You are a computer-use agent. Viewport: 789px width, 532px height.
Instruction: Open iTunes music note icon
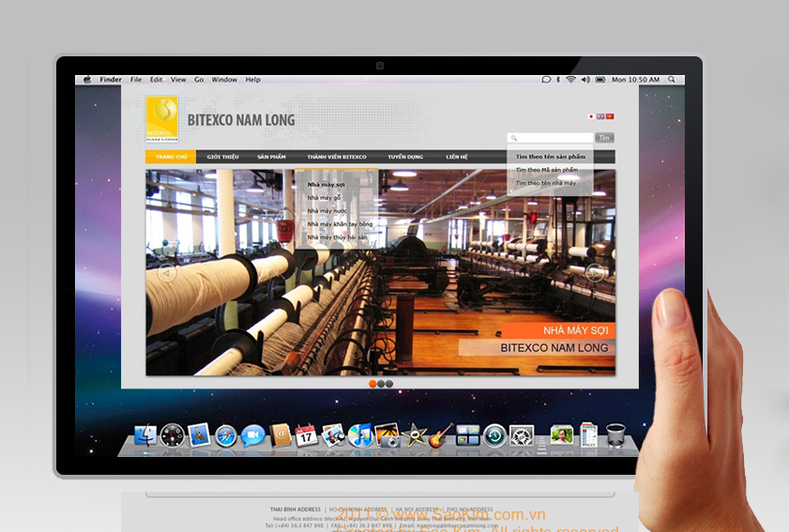360,435
